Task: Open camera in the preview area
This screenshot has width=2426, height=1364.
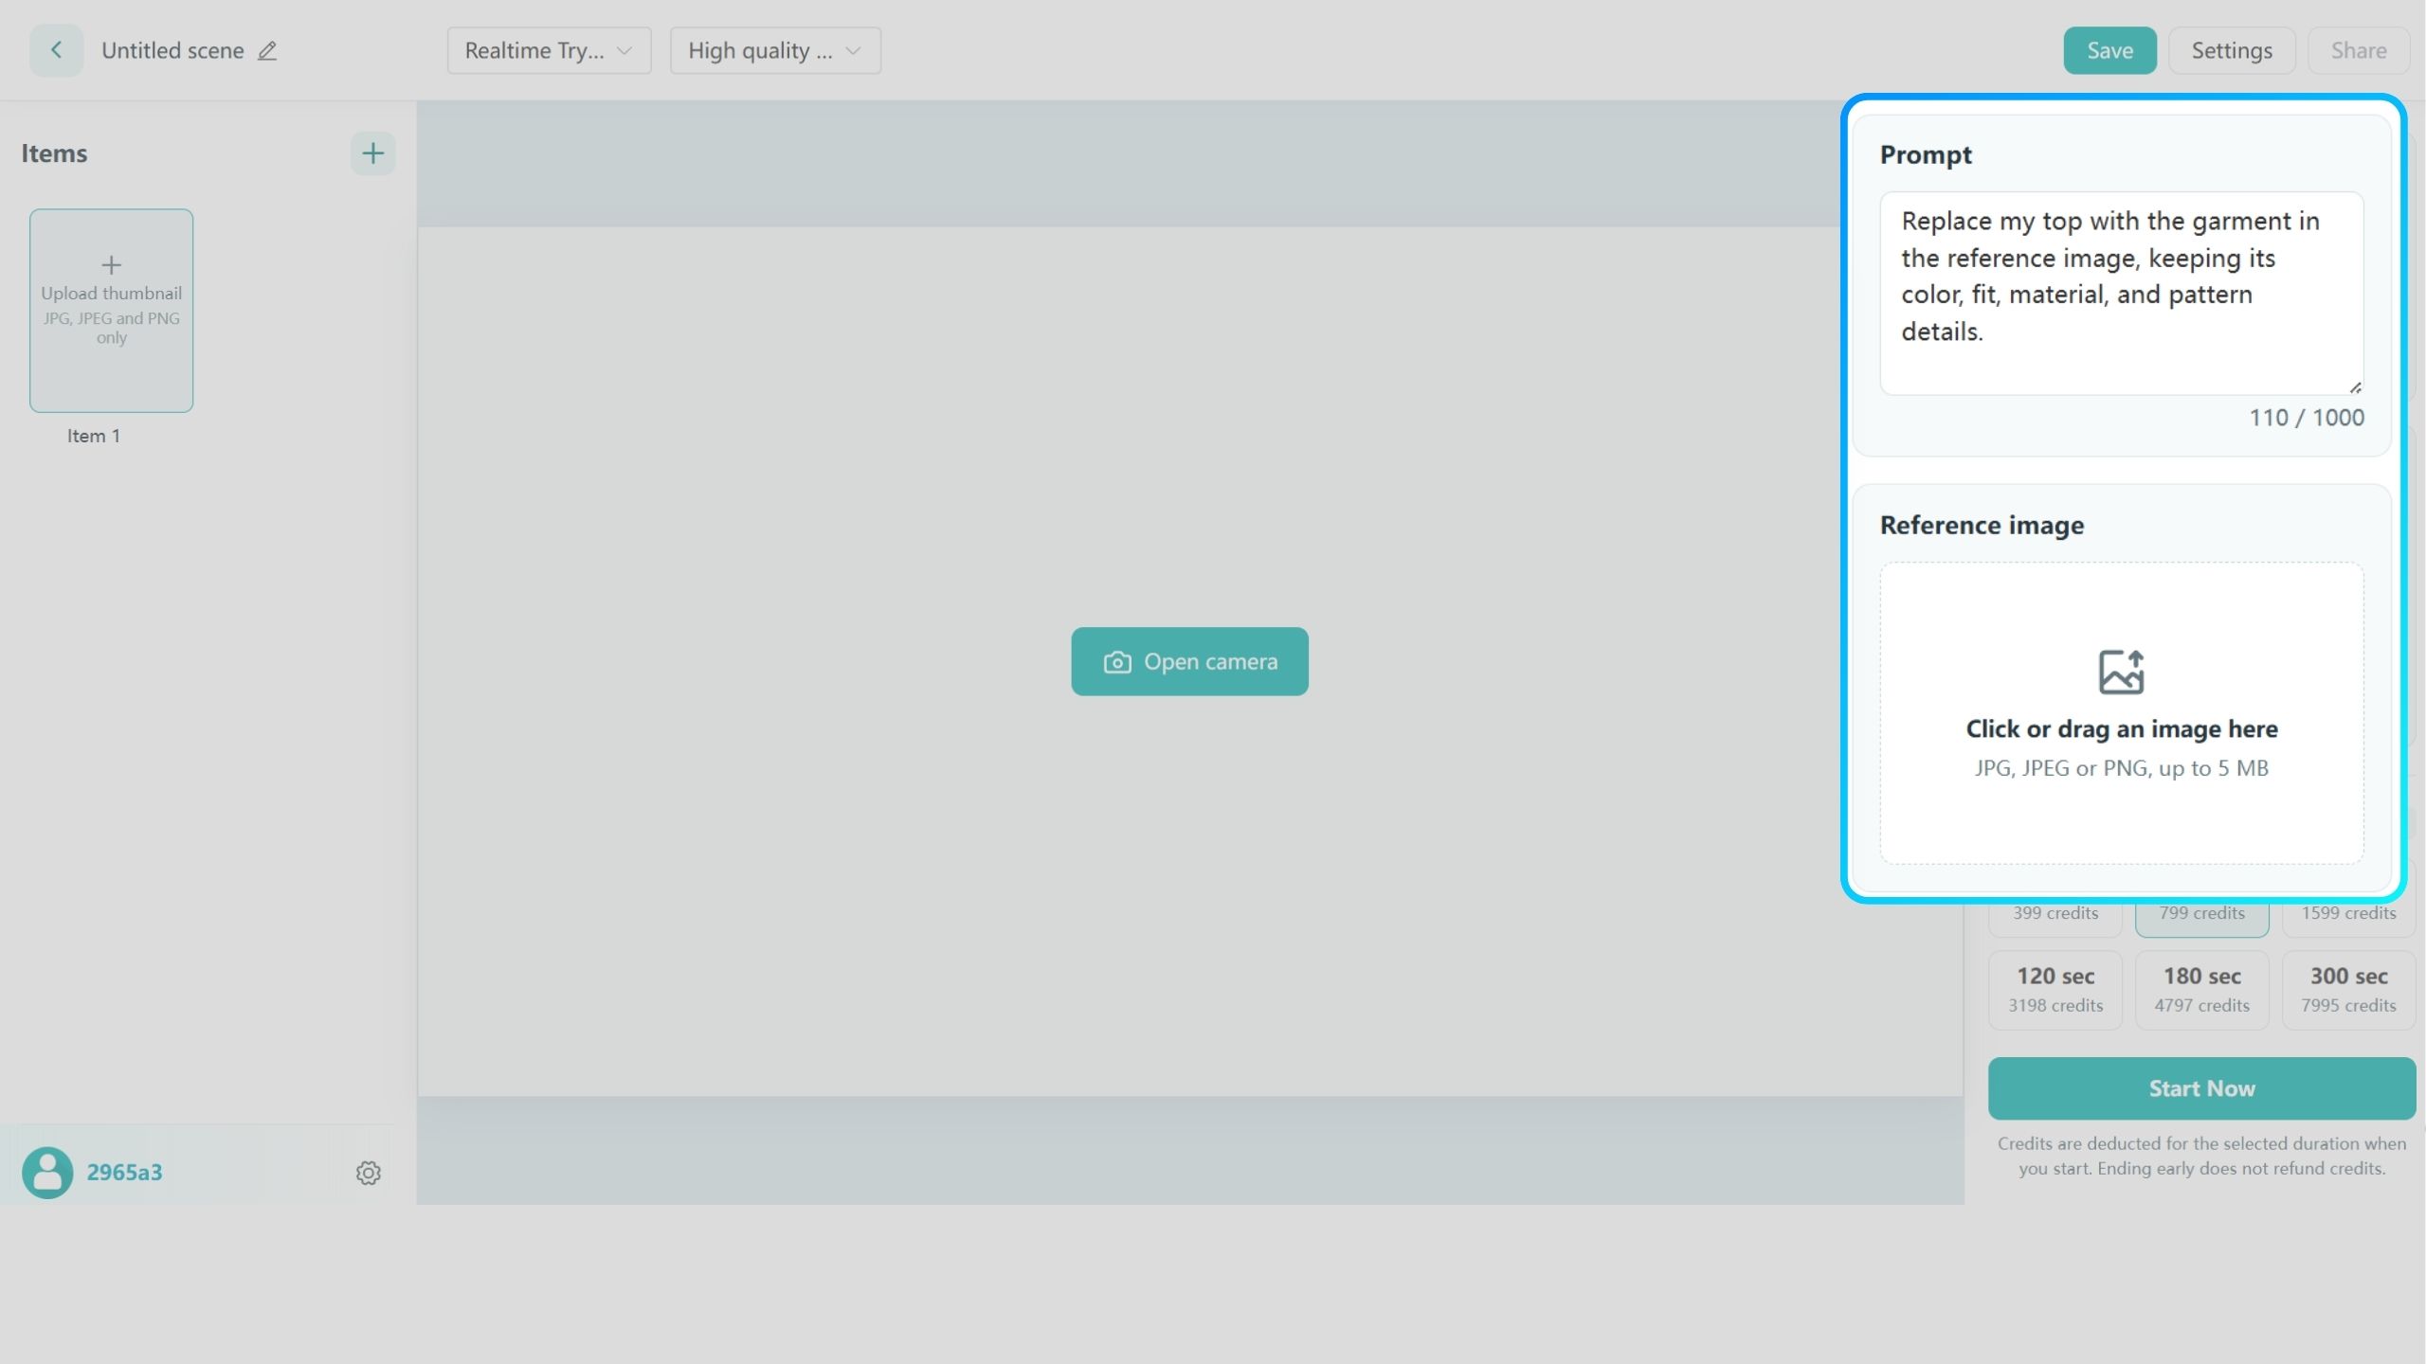Action: click(x=1189, y=661)
